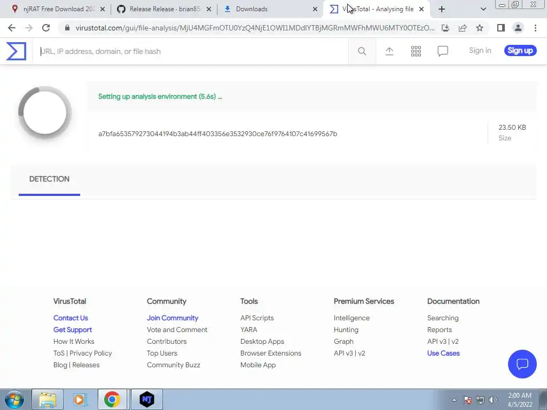The height and width of the screenshot is (410, 547).
Task: Click the share page icon
Action: 463,28
